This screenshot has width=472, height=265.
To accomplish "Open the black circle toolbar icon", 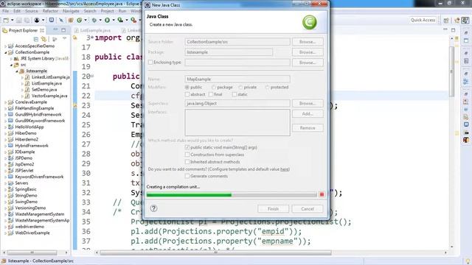I will [x=37, y=20].
